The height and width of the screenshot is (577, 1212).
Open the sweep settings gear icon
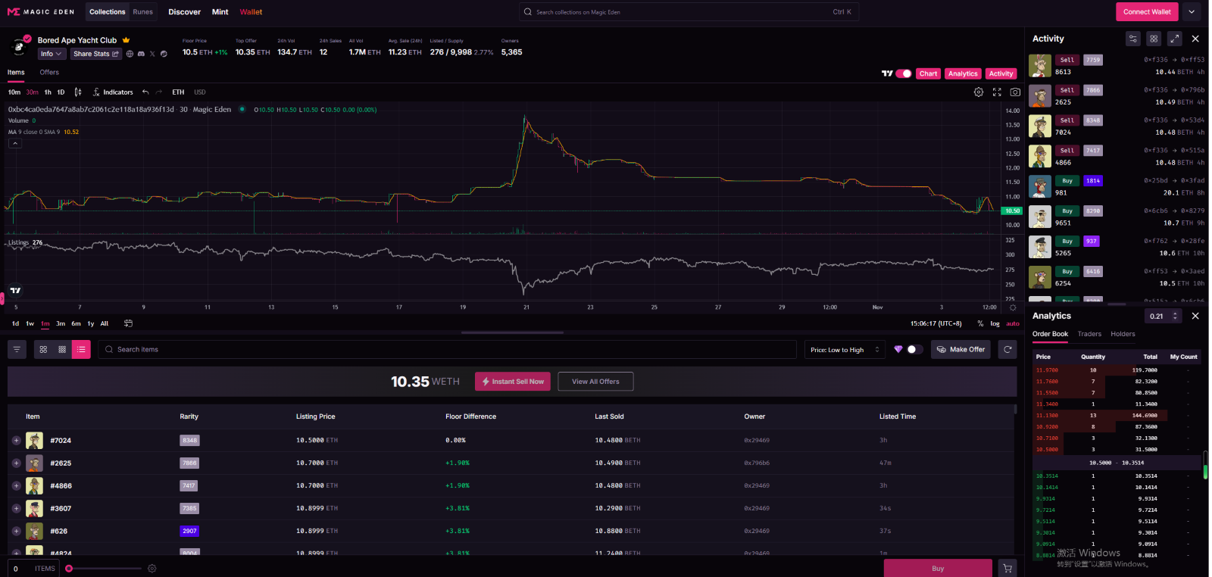coord(152,569)
